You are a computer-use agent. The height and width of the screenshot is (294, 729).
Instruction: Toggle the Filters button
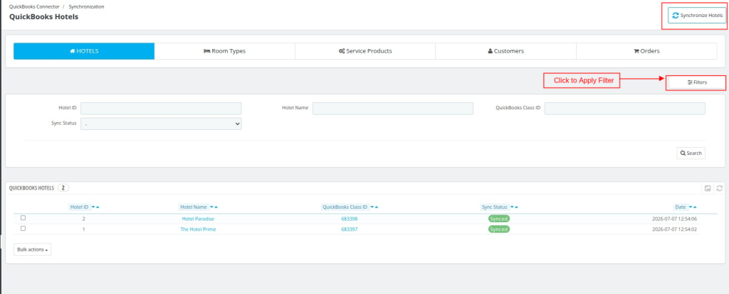(x=696, y=82)
